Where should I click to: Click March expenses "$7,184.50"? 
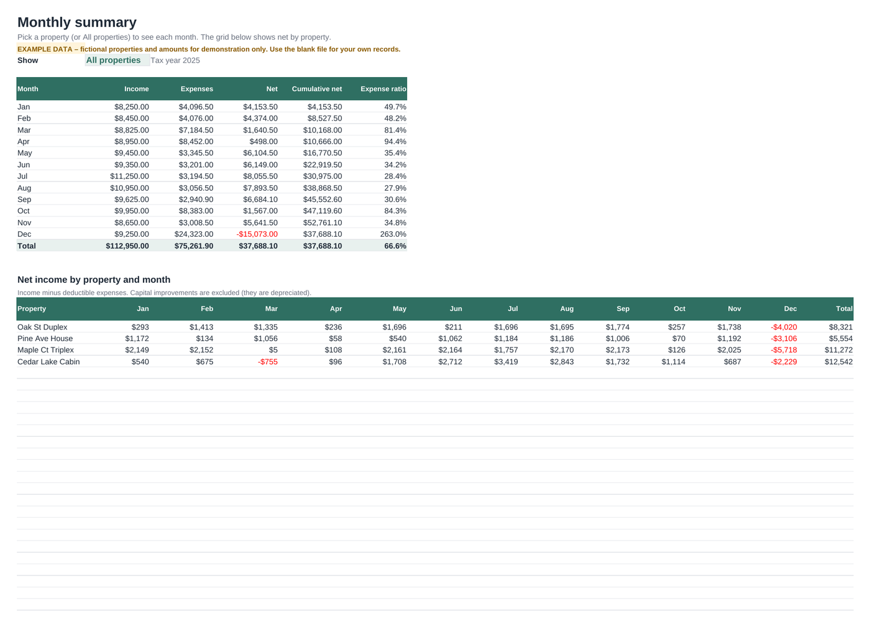pos(196,130)
